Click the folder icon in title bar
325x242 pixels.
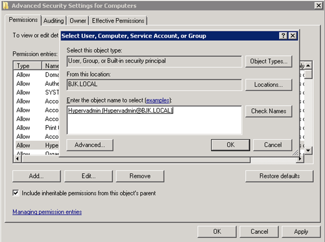point(6,6)
